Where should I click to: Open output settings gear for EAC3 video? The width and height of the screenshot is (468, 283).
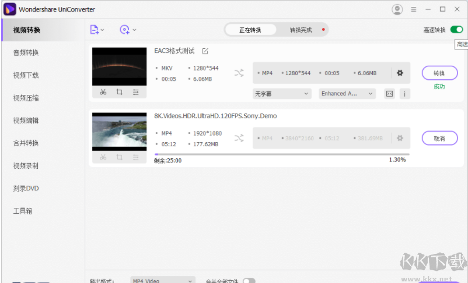[400, 73]
